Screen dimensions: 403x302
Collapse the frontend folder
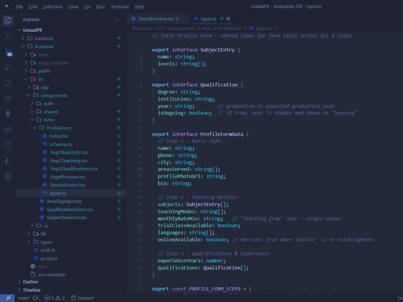coord(71,46)
